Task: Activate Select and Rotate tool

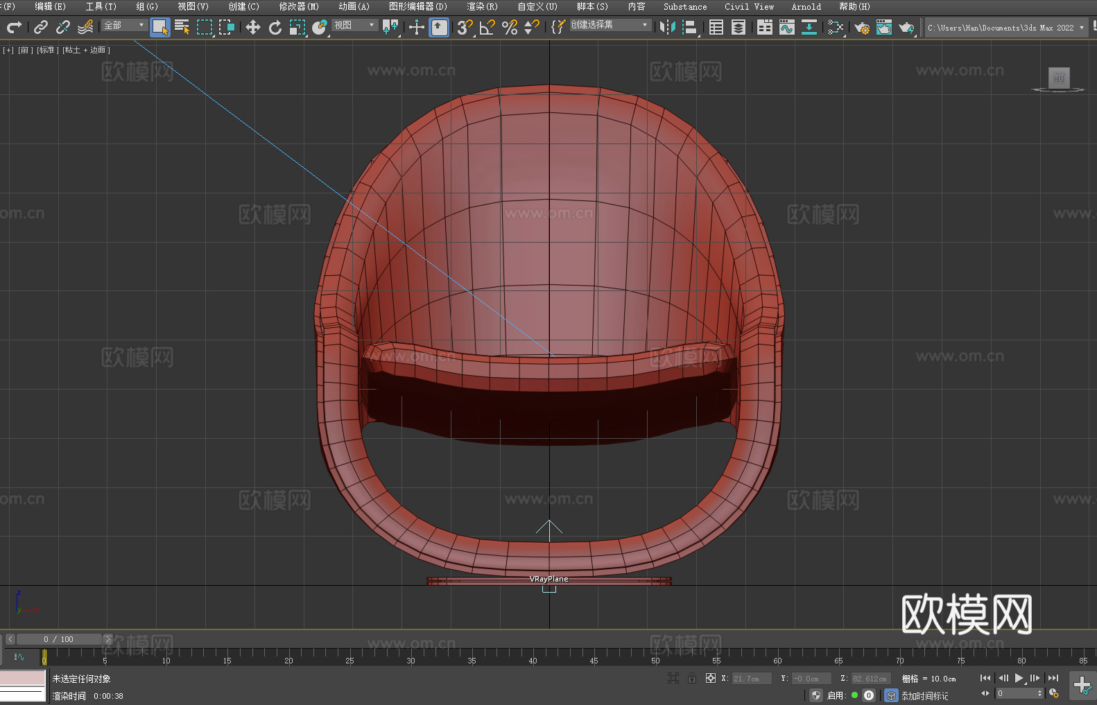Action: tap(275, 27)
